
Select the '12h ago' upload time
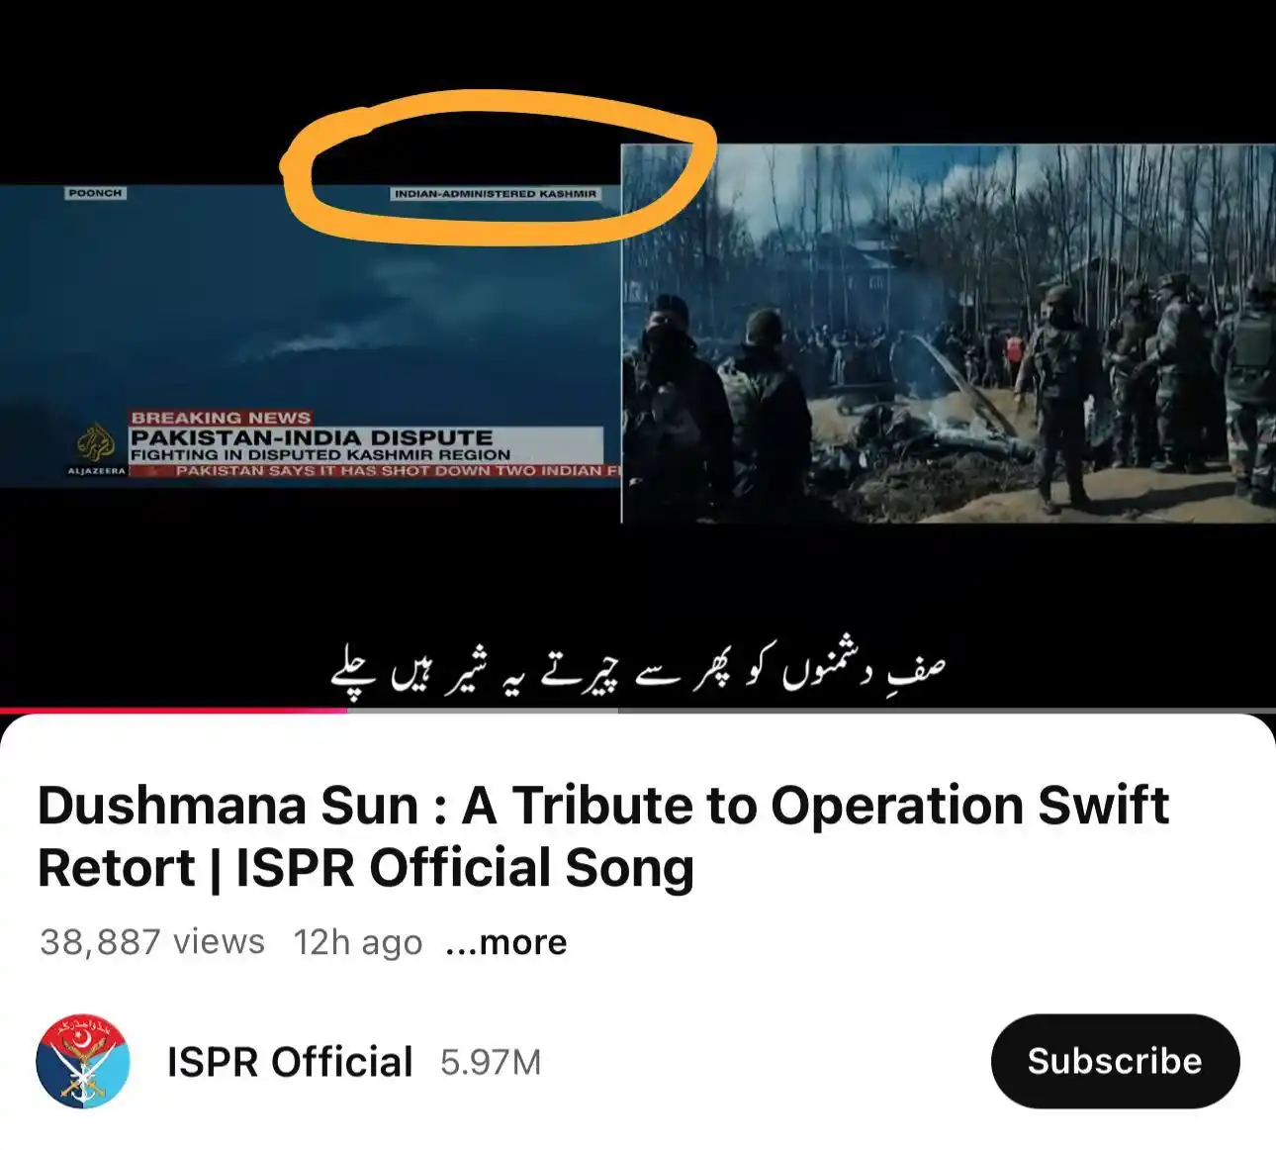[x=358, y=942]
